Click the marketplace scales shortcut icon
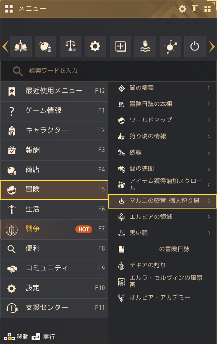The width and height of the screenshot is (217, 344). pyautogui.click(x=71, y=47)
